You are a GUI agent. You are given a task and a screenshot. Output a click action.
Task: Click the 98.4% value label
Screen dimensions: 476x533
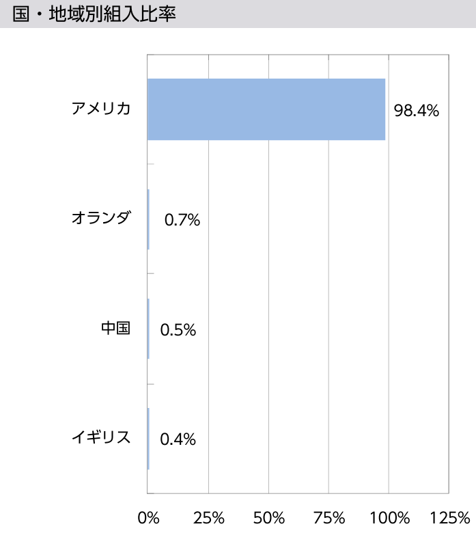[416, 110]
